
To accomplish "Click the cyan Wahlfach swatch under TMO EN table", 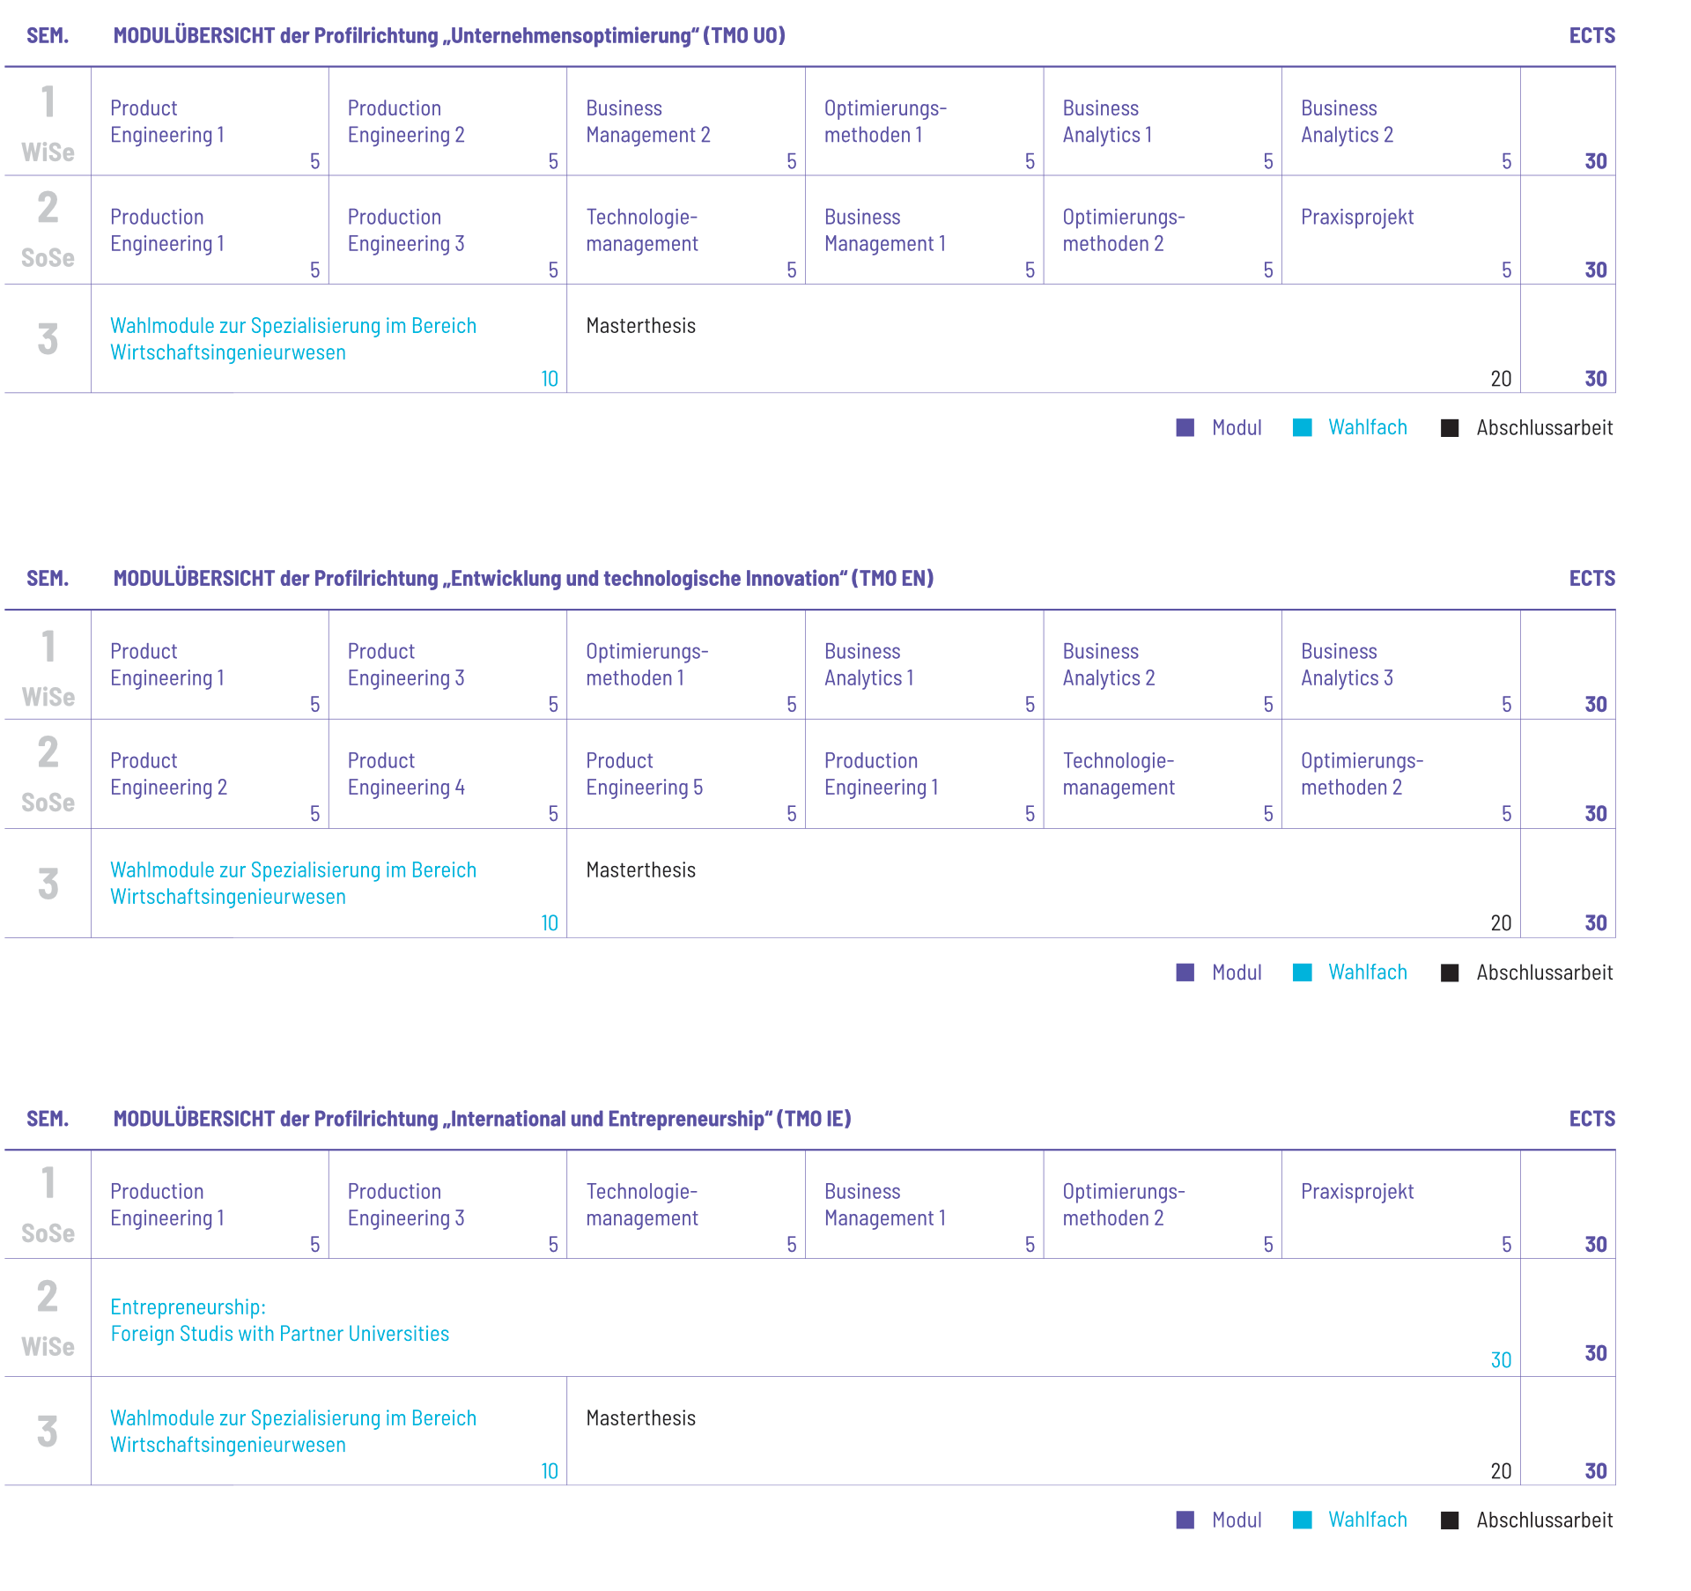I will (1303, 972).
